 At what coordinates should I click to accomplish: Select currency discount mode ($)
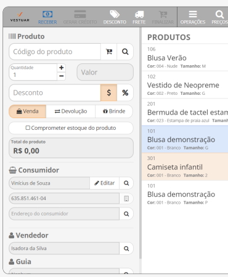tap(109, 93)
